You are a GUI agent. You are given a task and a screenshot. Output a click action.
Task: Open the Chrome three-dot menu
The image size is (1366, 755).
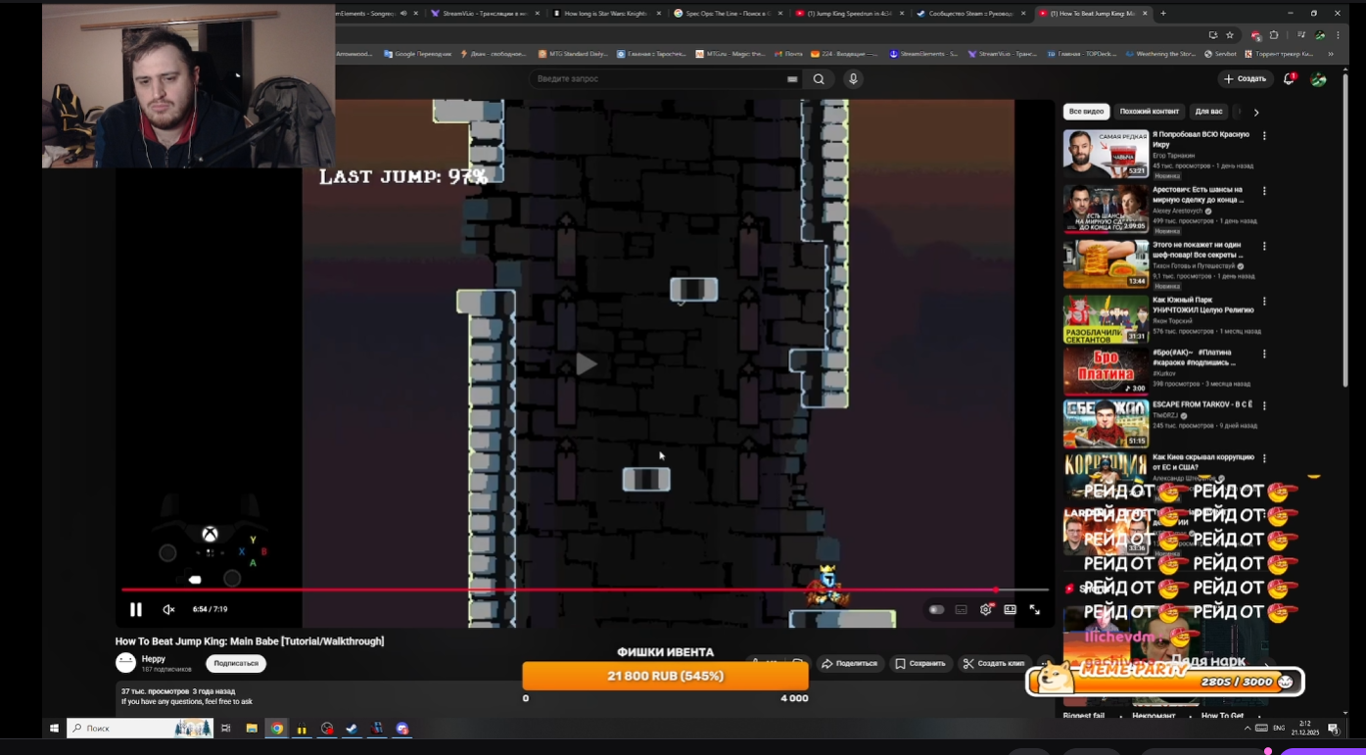click(x=1338, y=35)
